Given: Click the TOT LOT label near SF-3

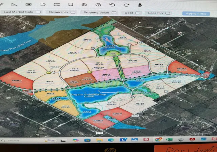Looking at the screenshot, I should point(55,67).
